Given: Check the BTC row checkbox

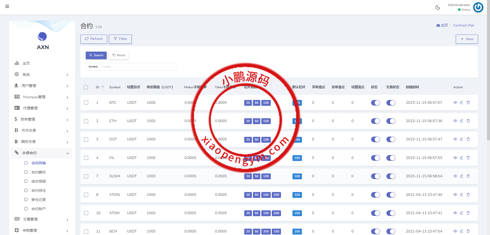Looking at the screenshot, I should [86, 103].
